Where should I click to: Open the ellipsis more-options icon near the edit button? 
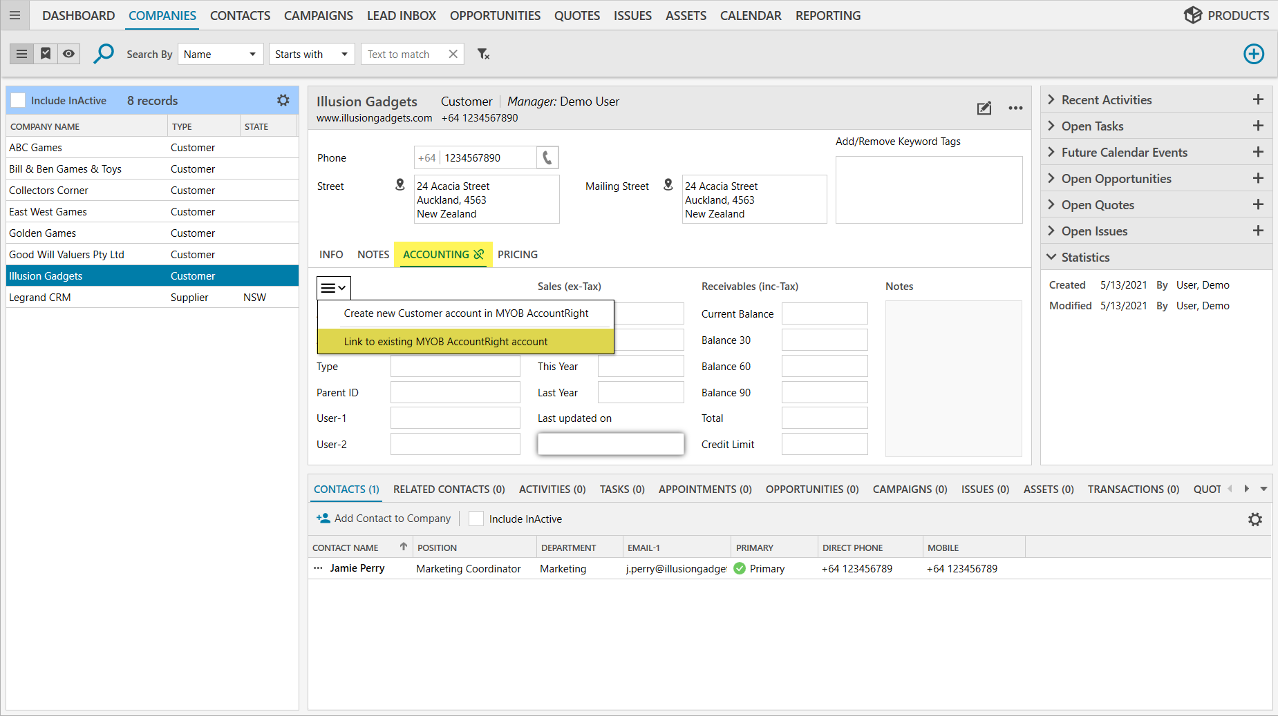tap(1016, 108)
